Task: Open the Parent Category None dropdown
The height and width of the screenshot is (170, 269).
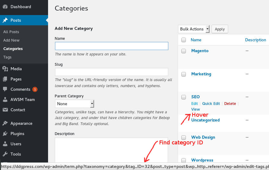Action: [x=74, y=104]
